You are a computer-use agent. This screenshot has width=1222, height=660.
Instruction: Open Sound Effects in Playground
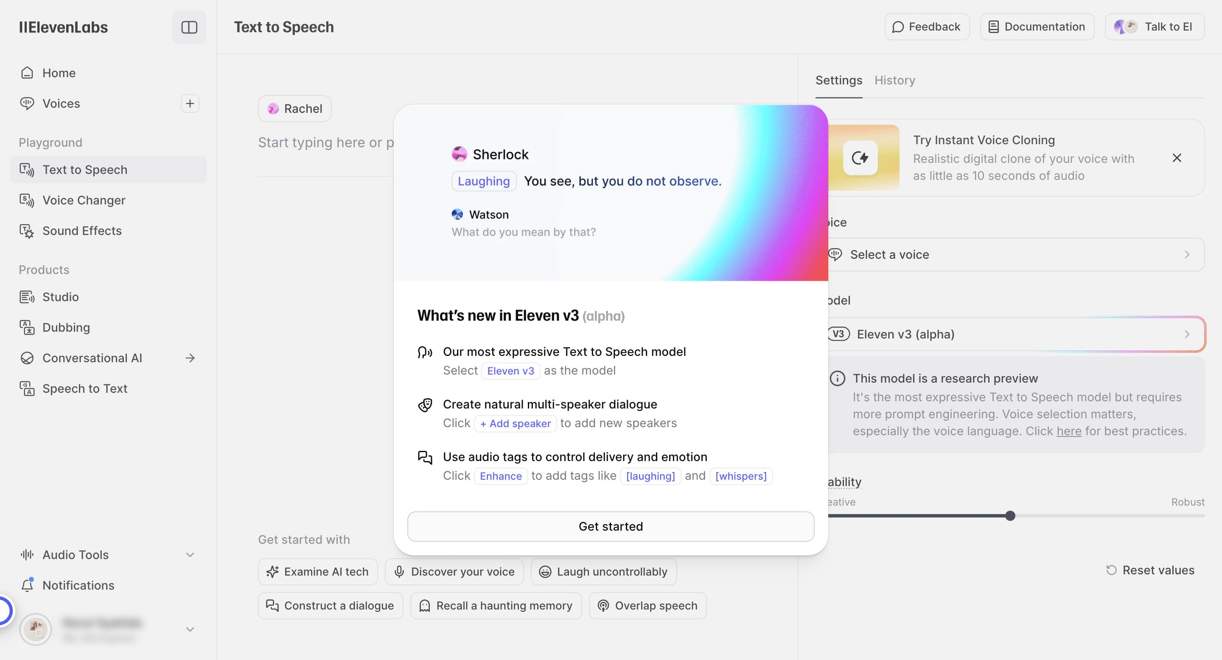pos(81,231)
